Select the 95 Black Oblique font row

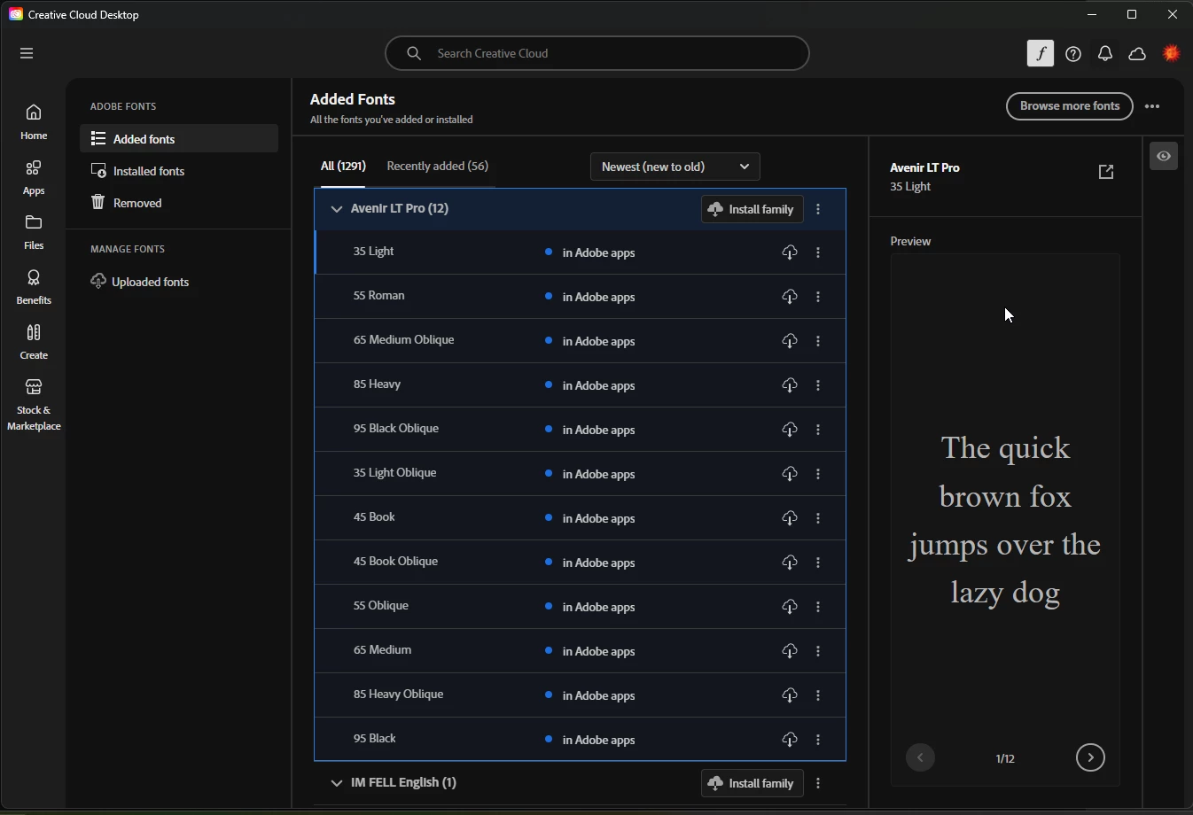click(581, 430)
